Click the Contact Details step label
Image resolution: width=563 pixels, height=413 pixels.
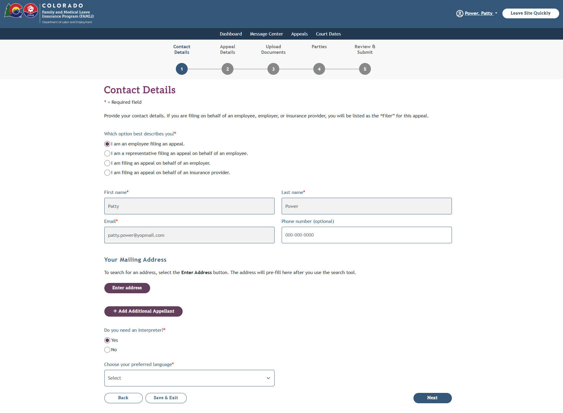(x=182, y=49)
